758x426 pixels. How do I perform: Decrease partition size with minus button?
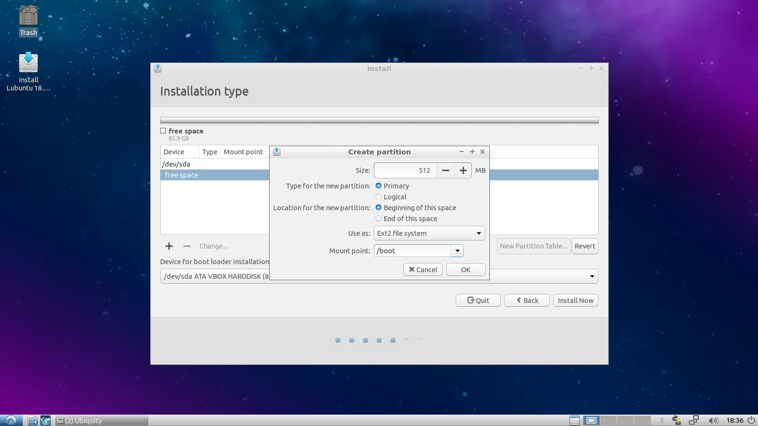(x=445, y=170)
